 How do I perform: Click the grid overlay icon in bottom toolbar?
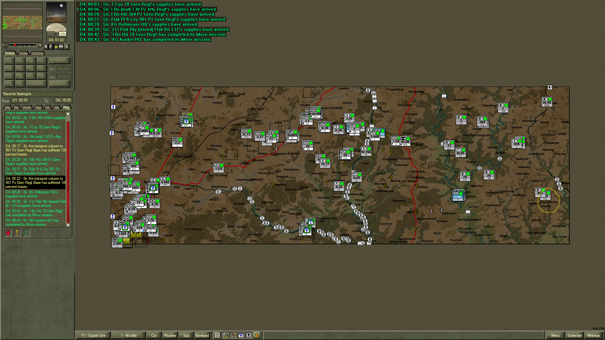coord(217,335)
